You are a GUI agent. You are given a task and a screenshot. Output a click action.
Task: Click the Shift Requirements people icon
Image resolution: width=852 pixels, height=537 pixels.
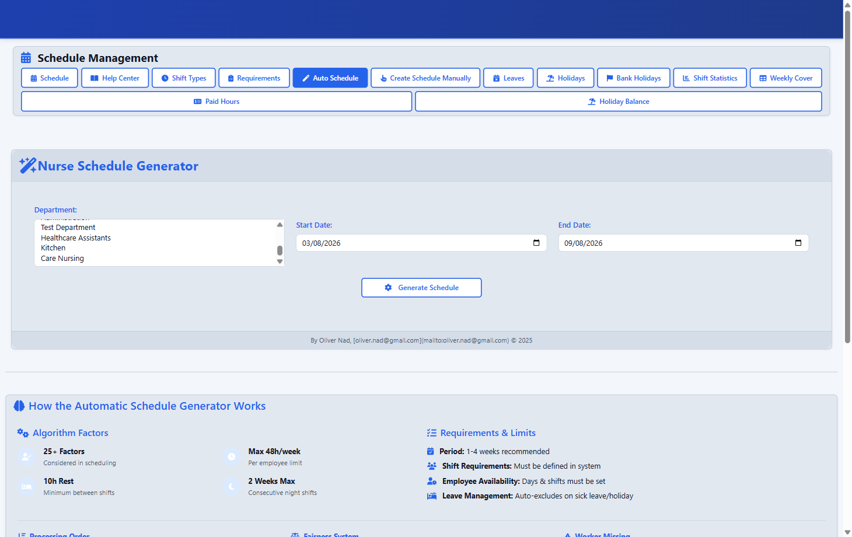pyautogui.click(x=432, y=466)
